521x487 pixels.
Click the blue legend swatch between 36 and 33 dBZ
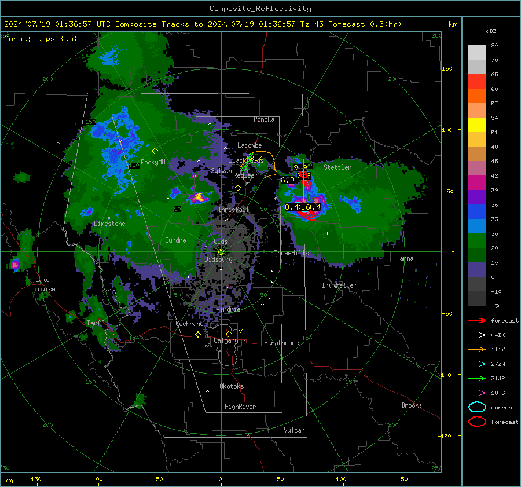pyautogui.click(x=477, y=212)
